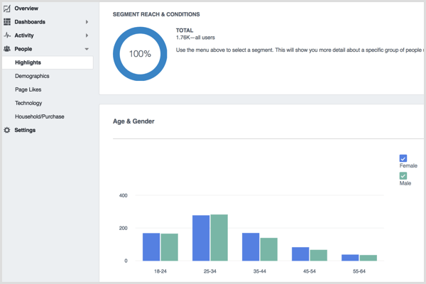The image size is (426, 284).
Task: Open the Page Likes section
Action: click(x=28, y=89)
